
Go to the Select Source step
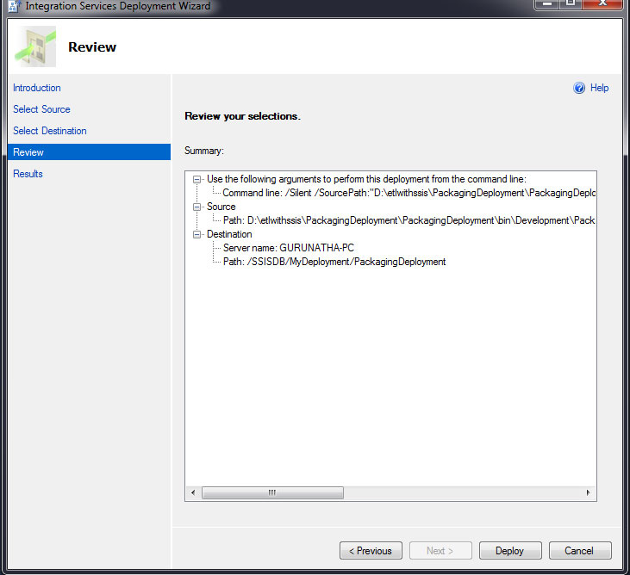coord(41,109)
